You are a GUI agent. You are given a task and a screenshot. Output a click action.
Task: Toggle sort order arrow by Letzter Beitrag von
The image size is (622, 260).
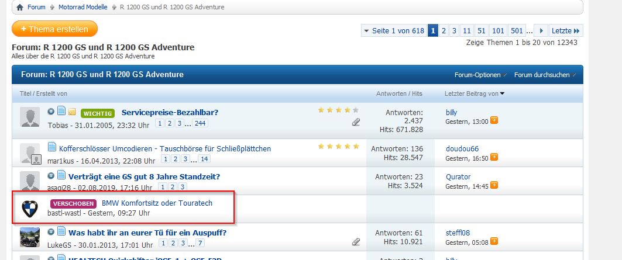coord(502,93)
